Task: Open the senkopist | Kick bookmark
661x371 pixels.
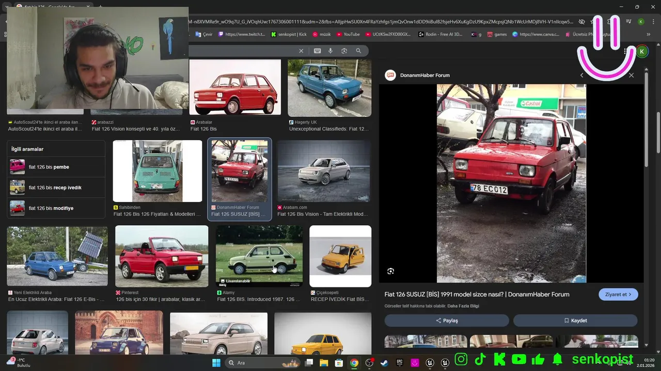Action: pos(289,35)
